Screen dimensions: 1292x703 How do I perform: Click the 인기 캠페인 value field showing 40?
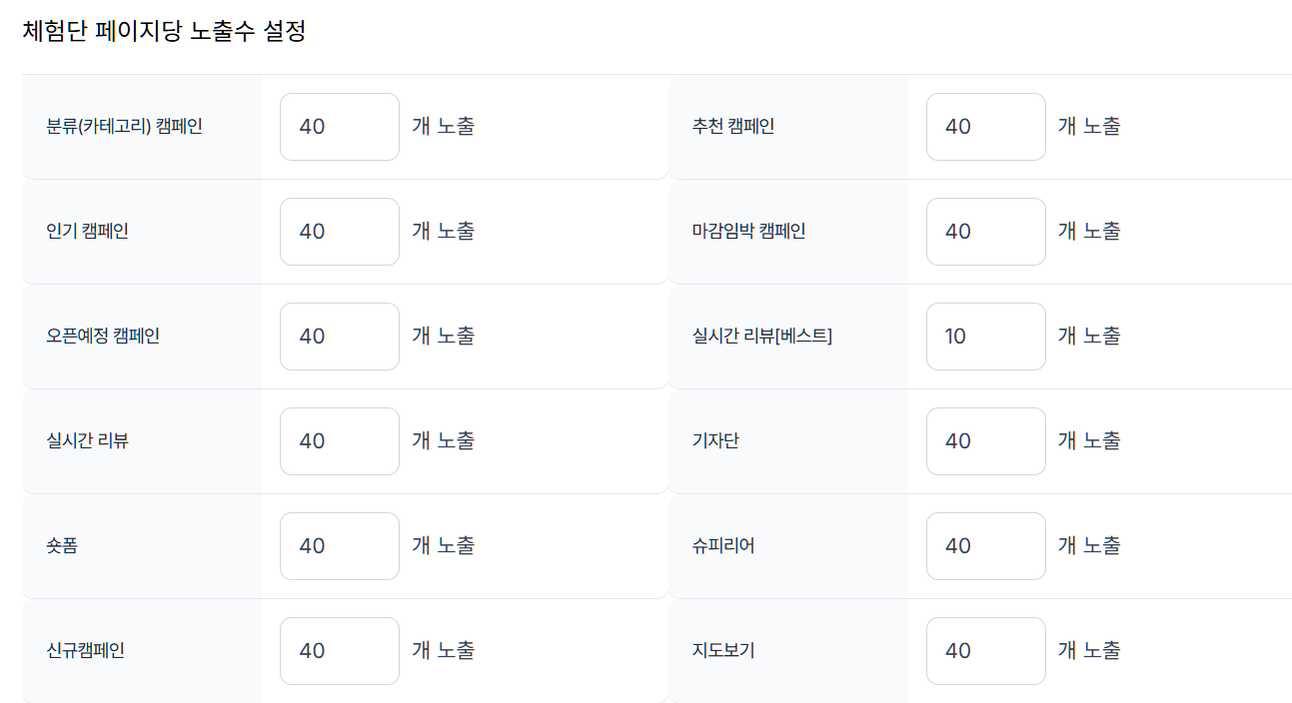click(x=339, y=232)
